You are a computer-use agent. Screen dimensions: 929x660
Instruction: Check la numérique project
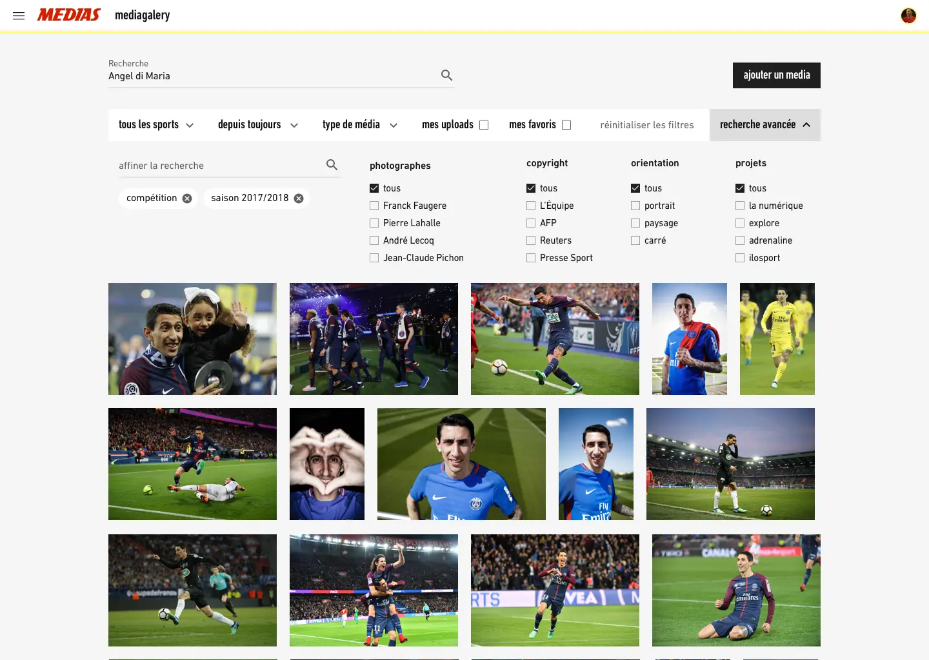(x=740, y=206)
